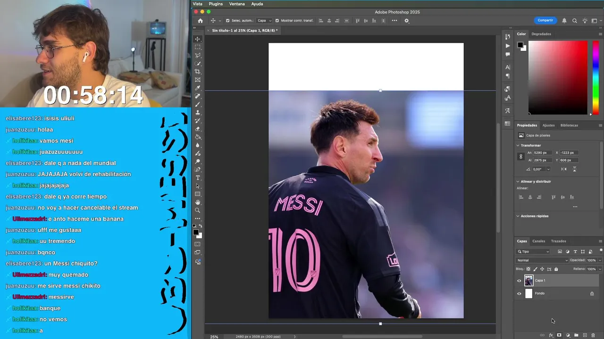
Task: Select the Path Selection arrow tool
Action: [198, 186]
